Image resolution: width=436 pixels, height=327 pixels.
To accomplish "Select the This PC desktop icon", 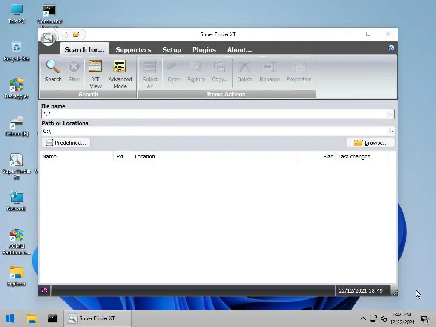I will coord(17,14).
